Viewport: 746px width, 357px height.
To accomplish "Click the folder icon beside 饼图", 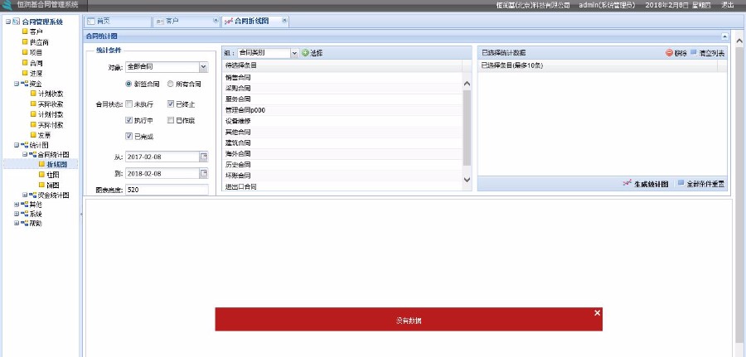I will coord(42,185).
